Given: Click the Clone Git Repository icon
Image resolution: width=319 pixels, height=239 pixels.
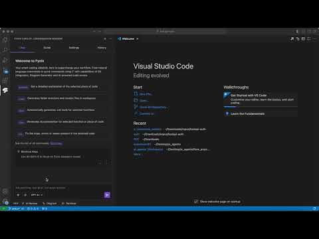Looking at the screenshot, I should [136, 107].
